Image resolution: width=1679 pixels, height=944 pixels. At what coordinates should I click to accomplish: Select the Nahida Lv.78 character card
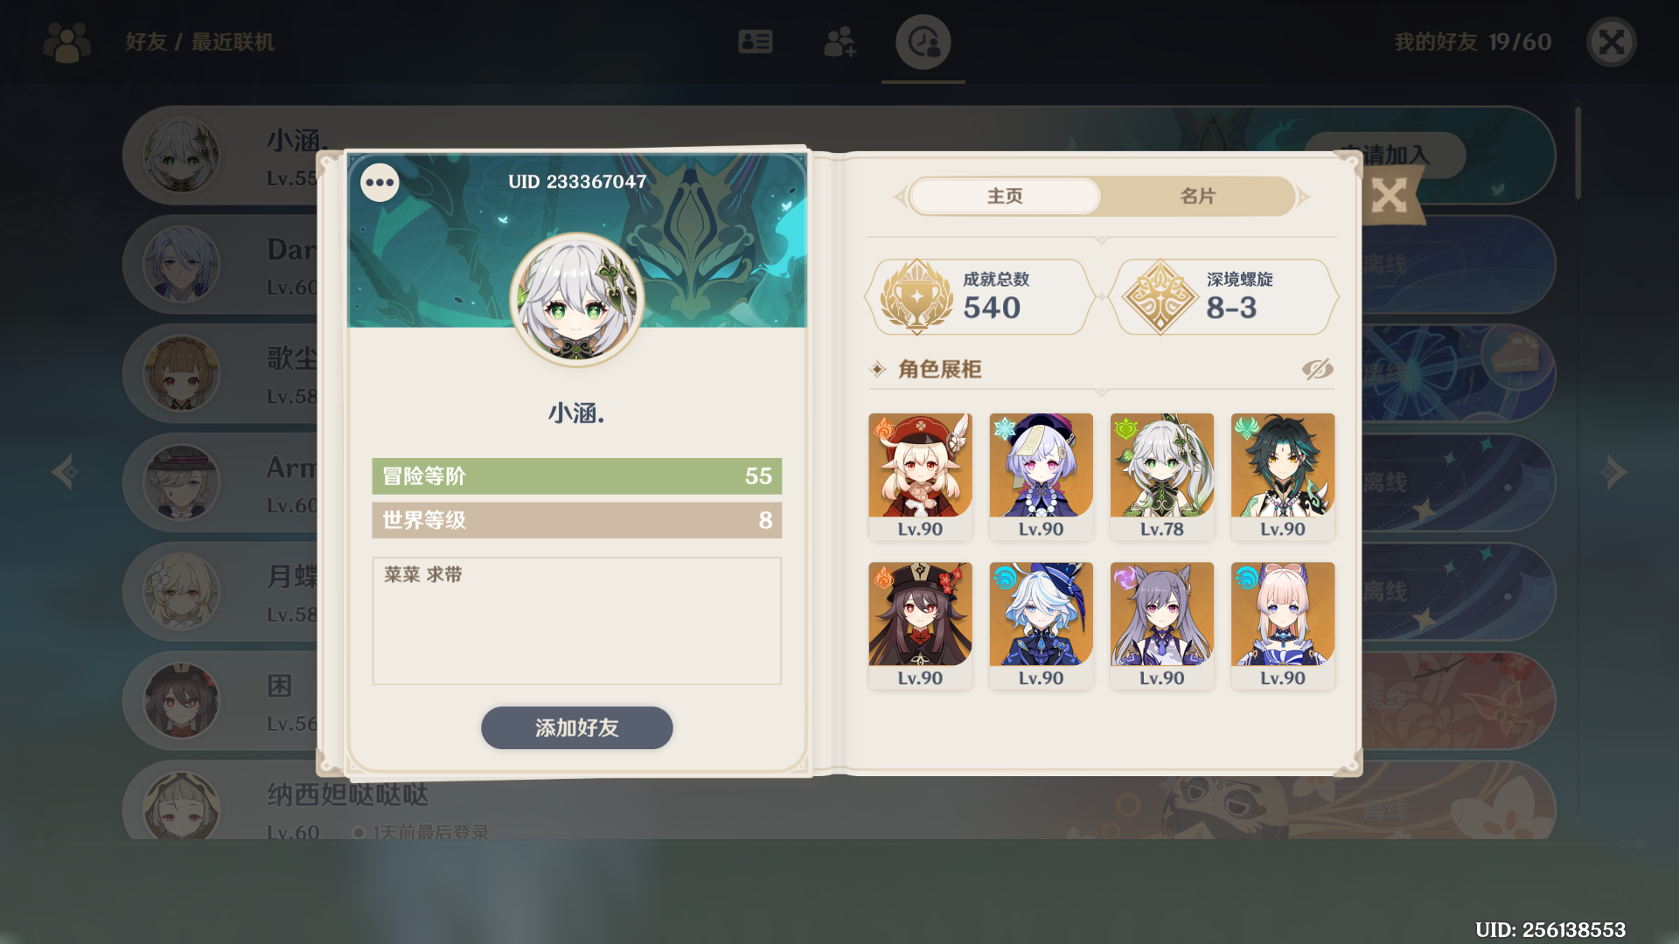pos(1161,476)
